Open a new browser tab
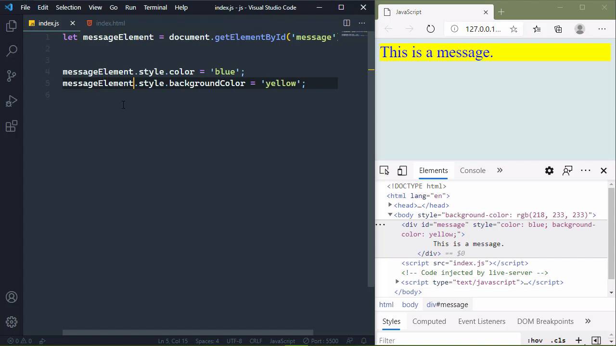 pyautogui.click(x=501, y=12)
